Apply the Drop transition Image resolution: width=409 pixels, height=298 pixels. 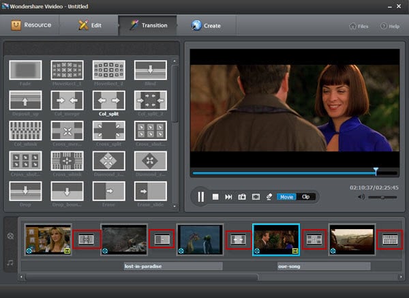click(x=25, y=191)
